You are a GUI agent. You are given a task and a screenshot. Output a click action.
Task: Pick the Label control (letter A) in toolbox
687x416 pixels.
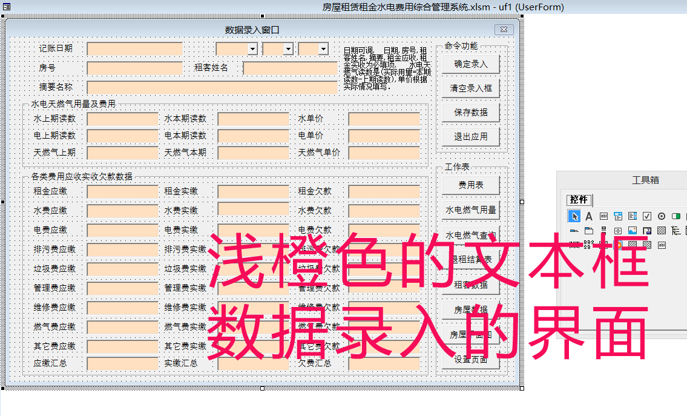point(589,217)
